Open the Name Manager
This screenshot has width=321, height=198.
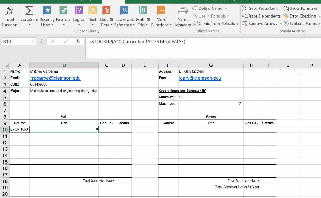[183, 16]
